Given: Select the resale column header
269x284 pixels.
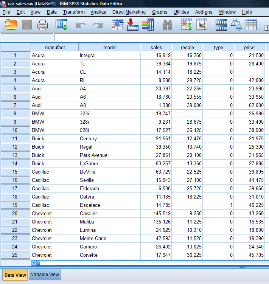Looking at the screenshot, I should (x=187, y=47).
